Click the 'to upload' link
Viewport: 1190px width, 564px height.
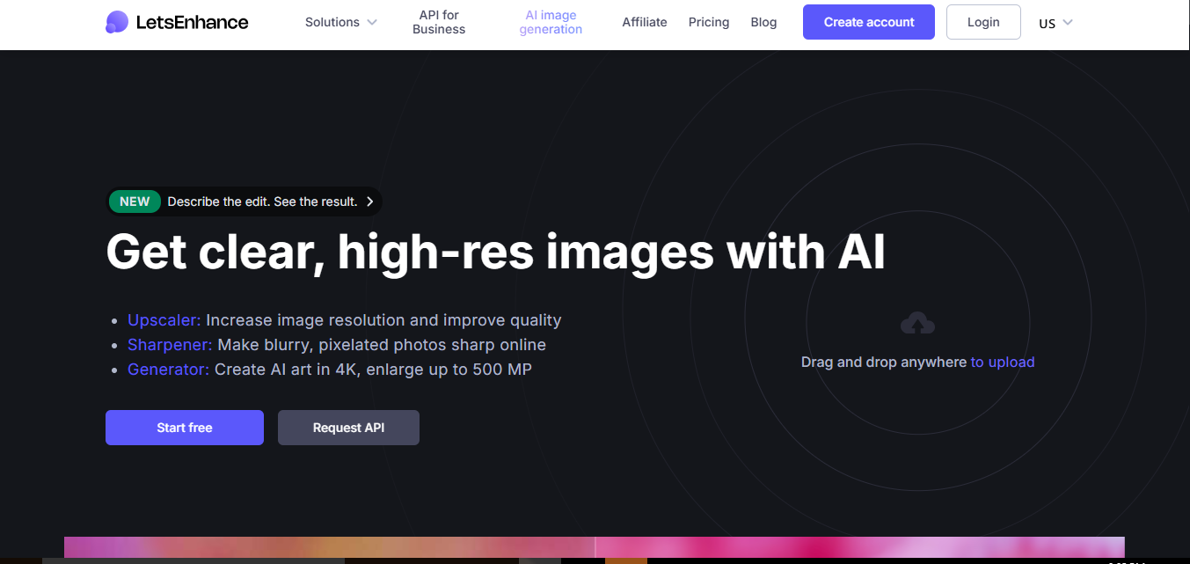click(1003, 362)
